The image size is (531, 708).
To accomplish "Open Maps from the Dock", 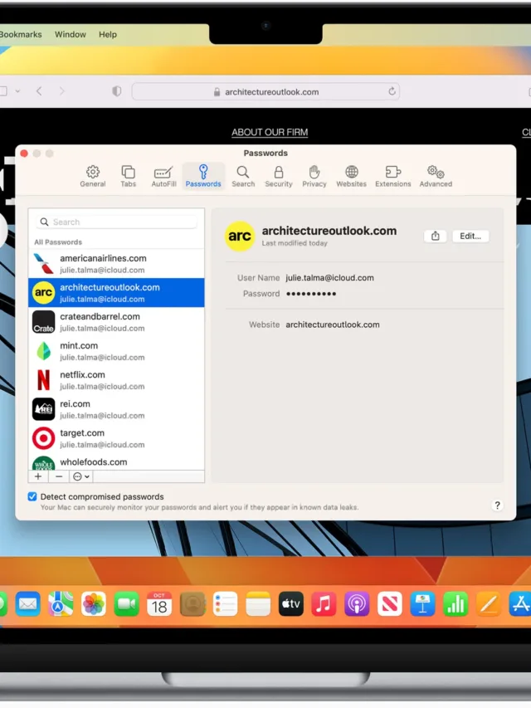I will click(x=61, y=603).
